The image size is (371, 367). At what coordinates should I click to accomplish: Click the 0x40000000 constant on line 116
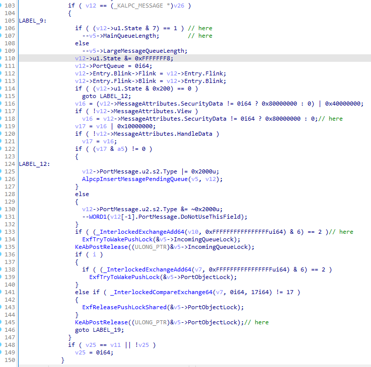click(343, 104)
